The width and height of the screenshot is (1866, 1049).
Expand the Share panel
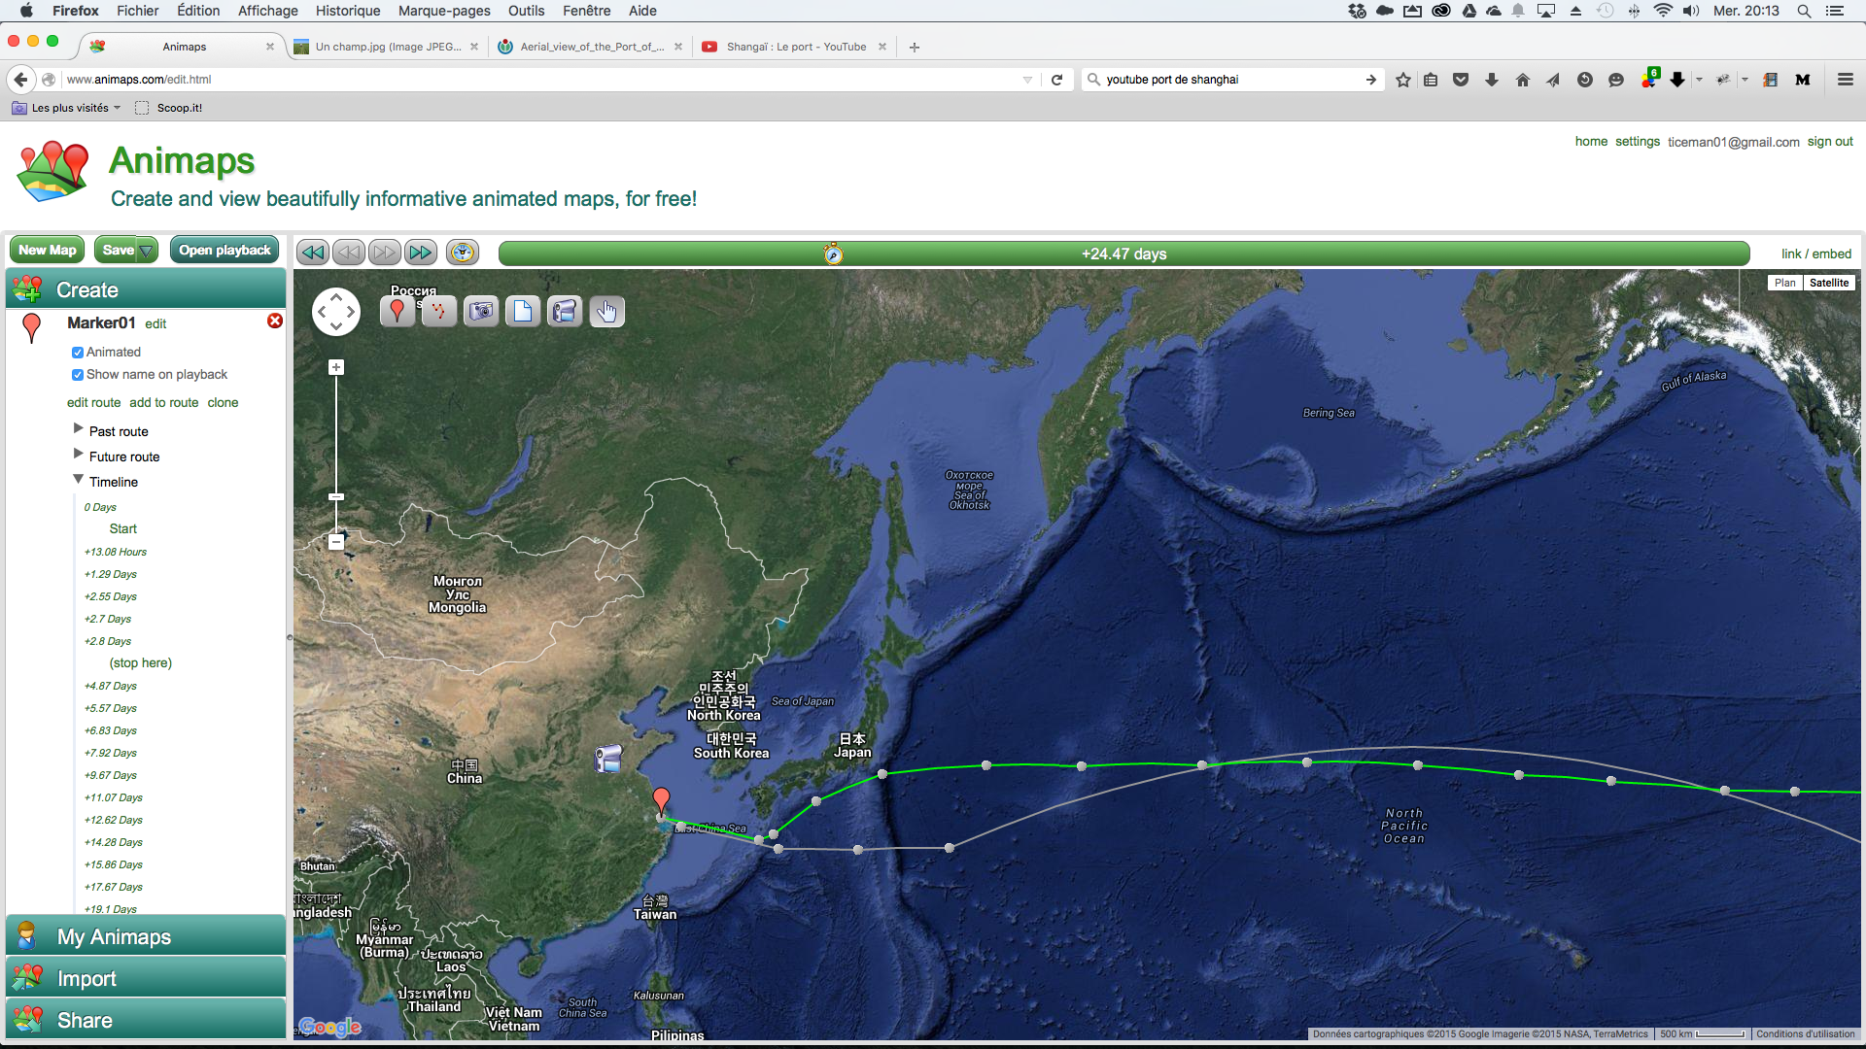tap(146, 1020)
